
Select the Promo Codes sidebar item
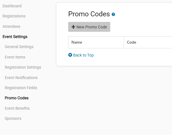tap(17, 98)
